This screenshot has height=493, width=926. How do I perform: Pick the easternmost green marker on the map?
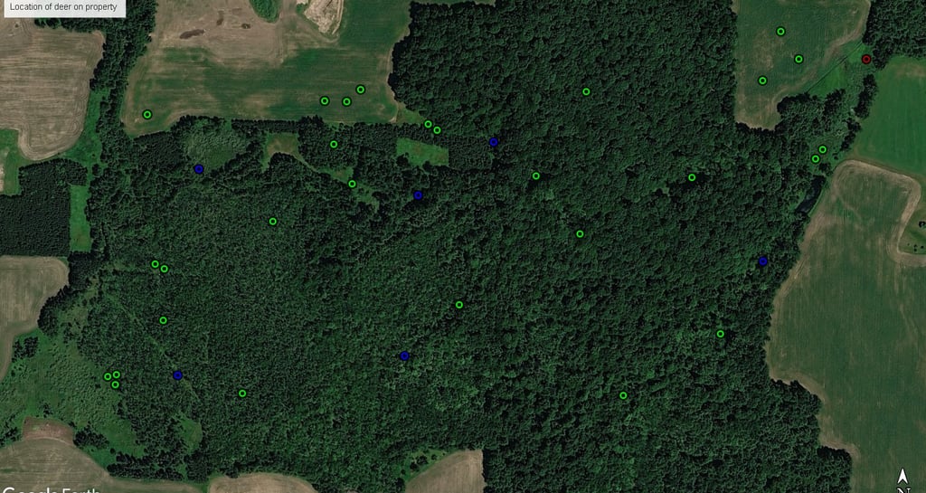tap(823, 149)
